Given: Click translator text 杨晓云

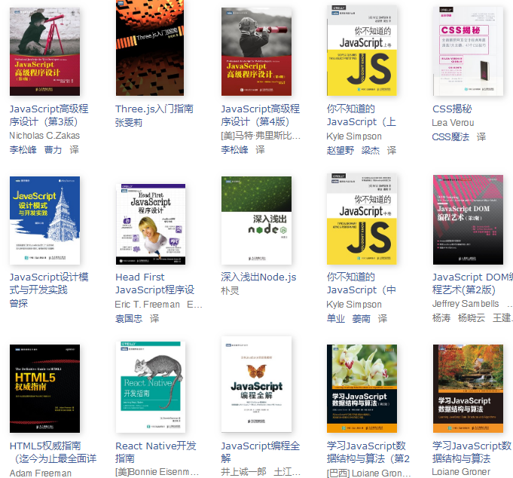Looking at the screenshot, I should tap(472, 317).
